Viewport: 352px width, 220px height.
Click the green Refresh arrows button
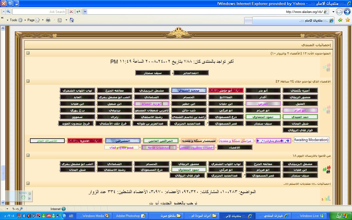(78, 12)
